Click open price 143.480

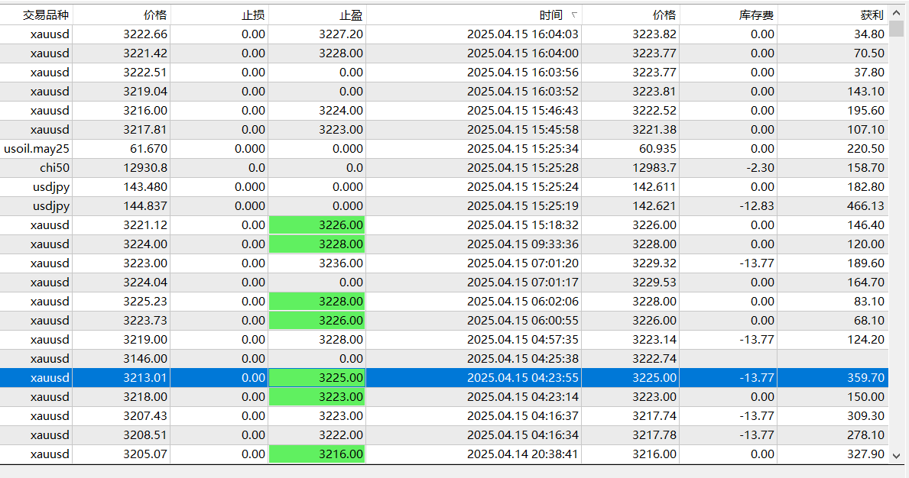point(145,187)
